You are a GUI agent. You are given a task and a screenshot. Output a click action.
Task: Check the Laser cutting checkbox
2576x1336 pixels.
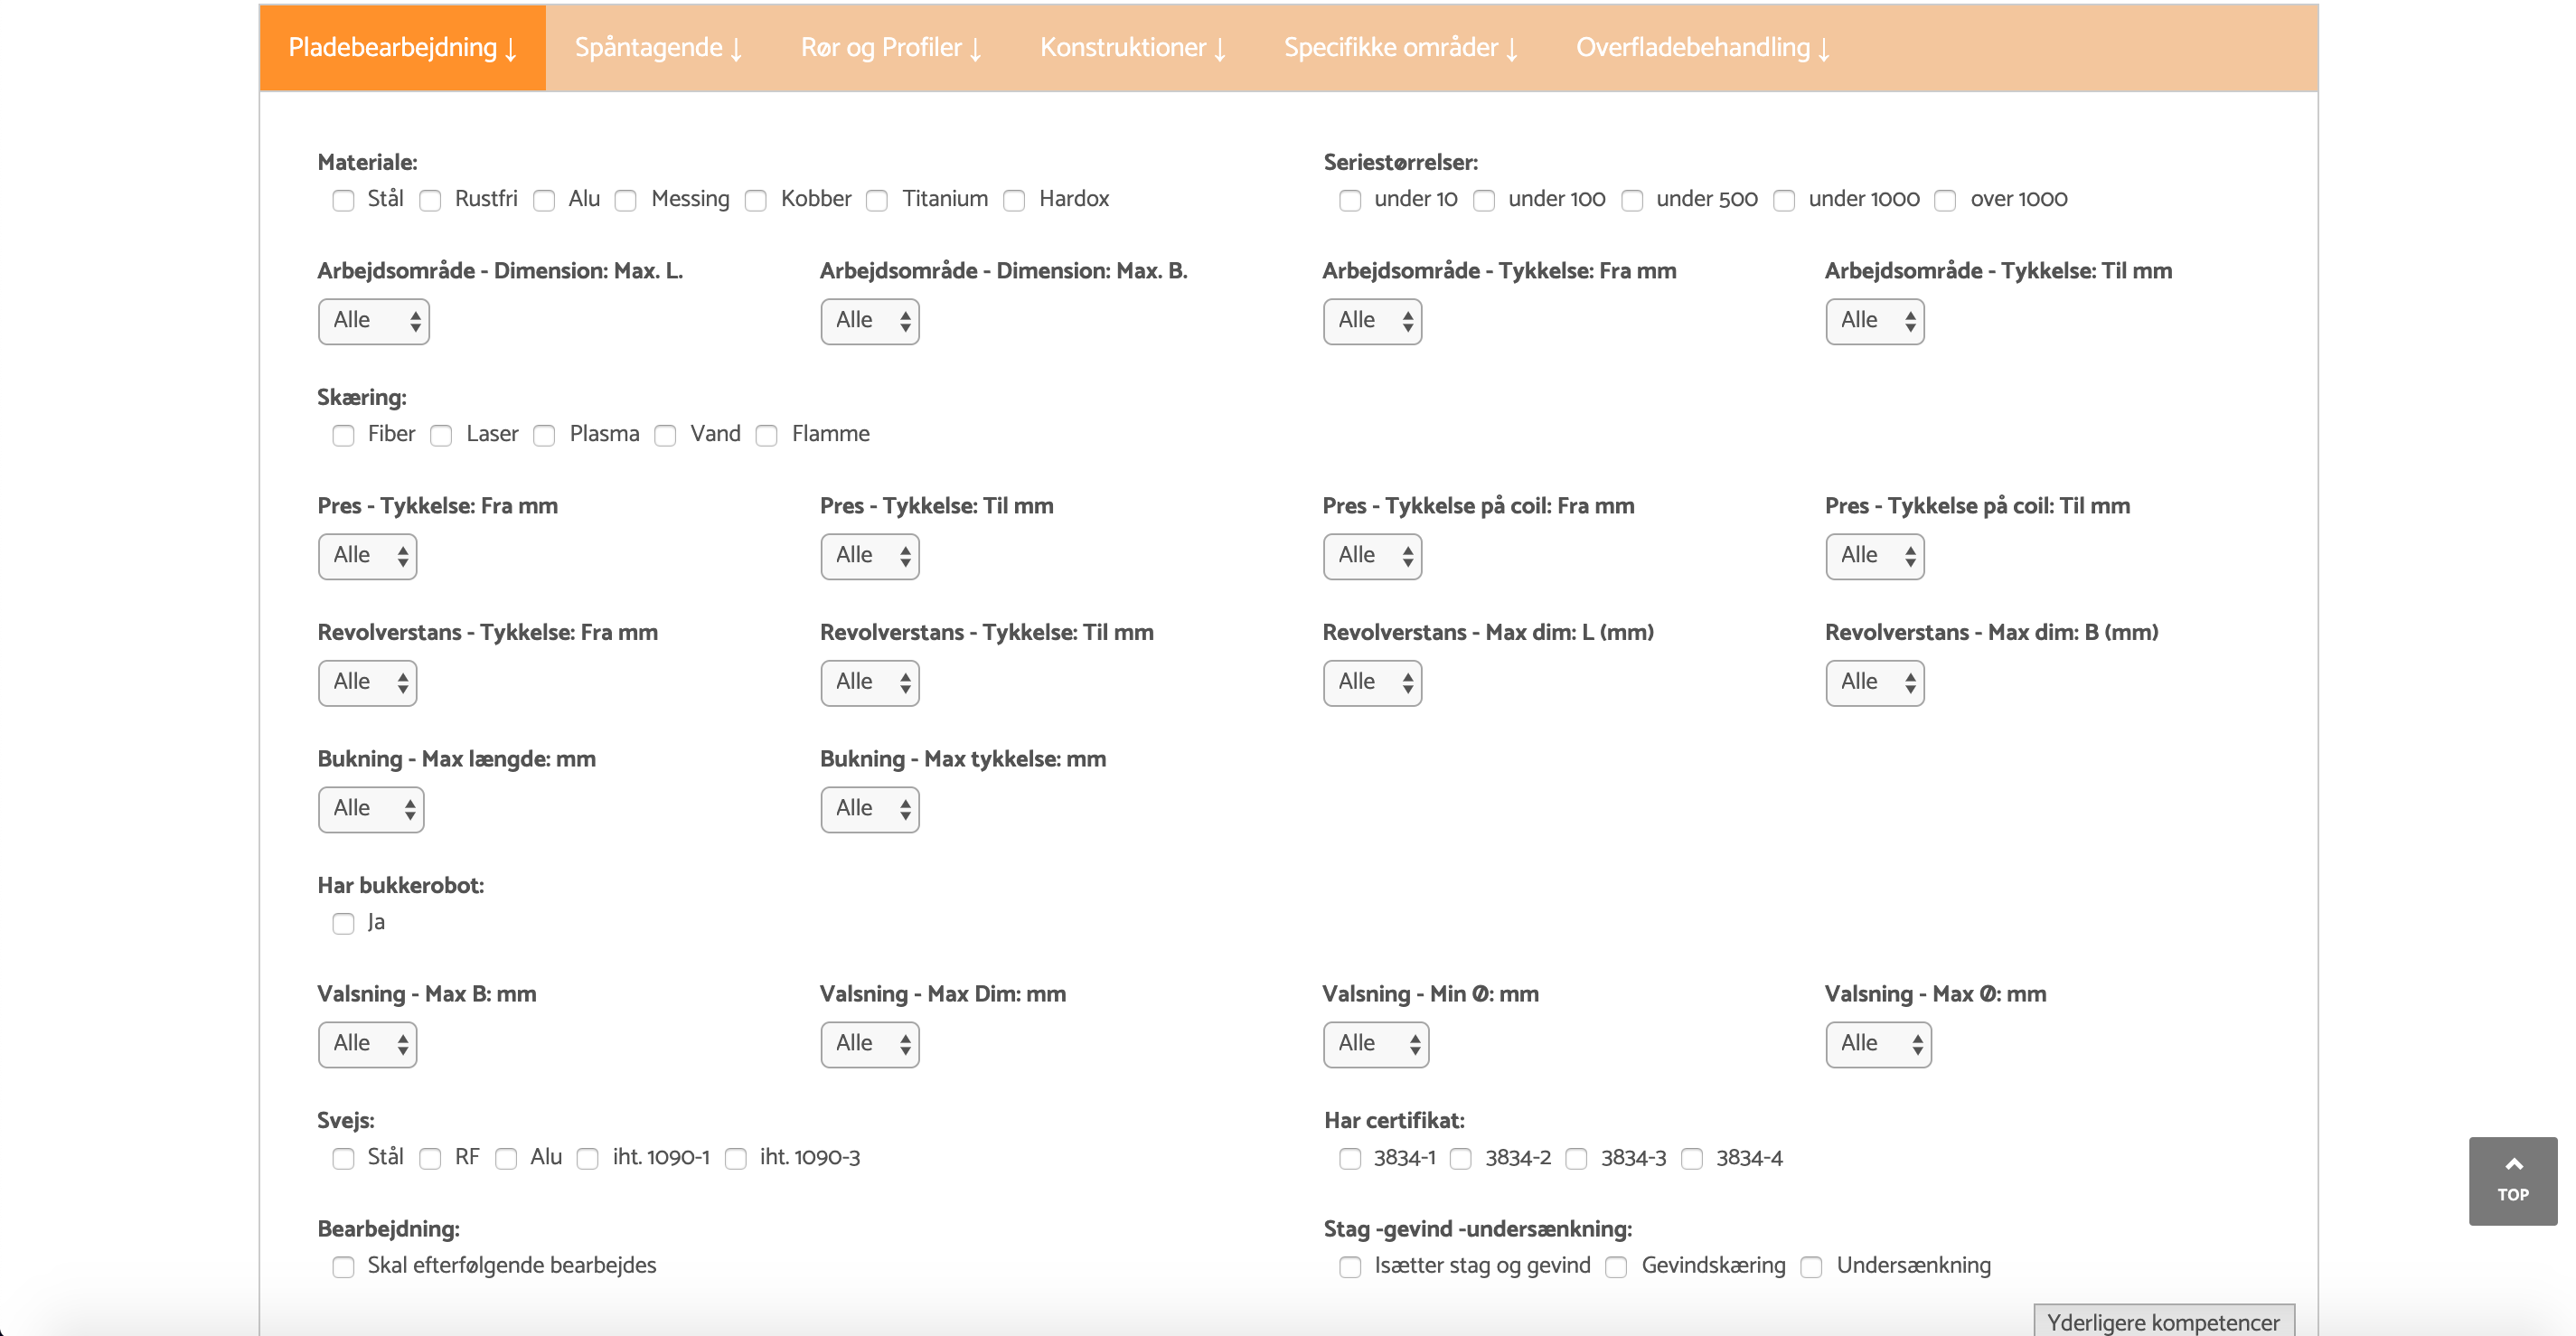(441, 435)
